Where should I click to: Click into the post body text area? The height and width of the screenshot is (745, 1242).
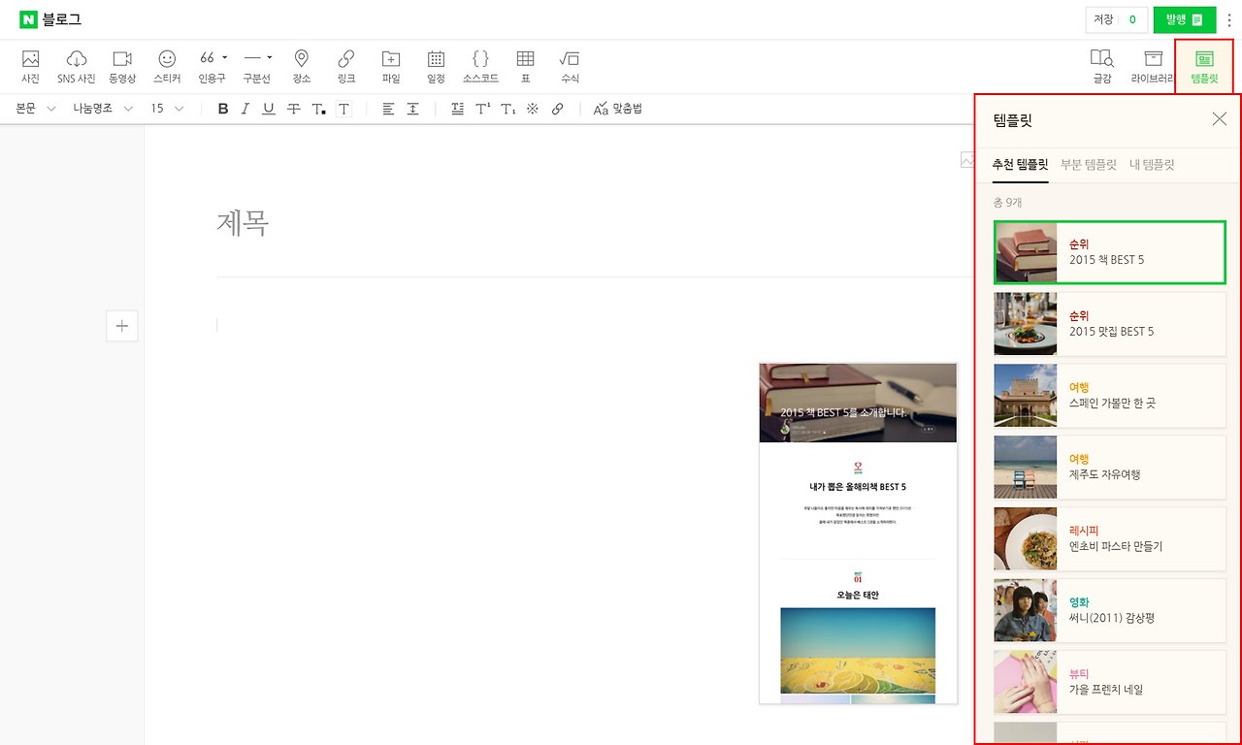tap(594, 326)
